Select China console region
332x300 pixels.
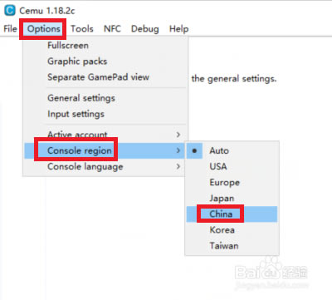click(232, 214)
